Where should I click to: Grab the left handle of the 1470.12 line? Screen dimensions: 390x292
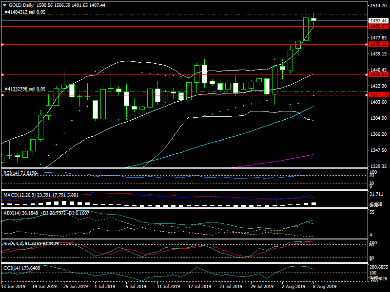point(2,44)
